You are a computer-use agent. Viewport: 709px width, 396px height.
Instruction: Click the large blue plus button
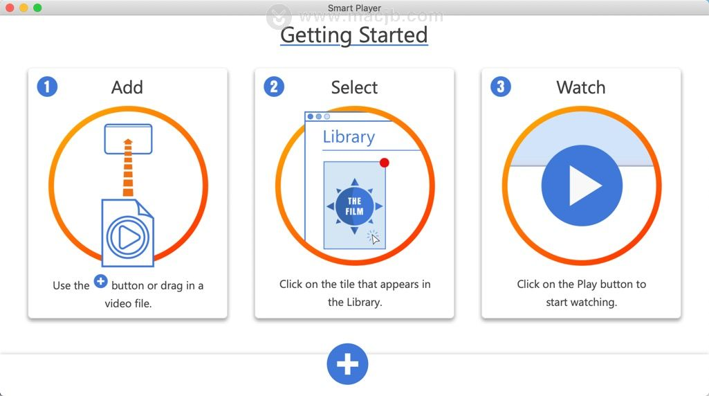click(347, 364)
